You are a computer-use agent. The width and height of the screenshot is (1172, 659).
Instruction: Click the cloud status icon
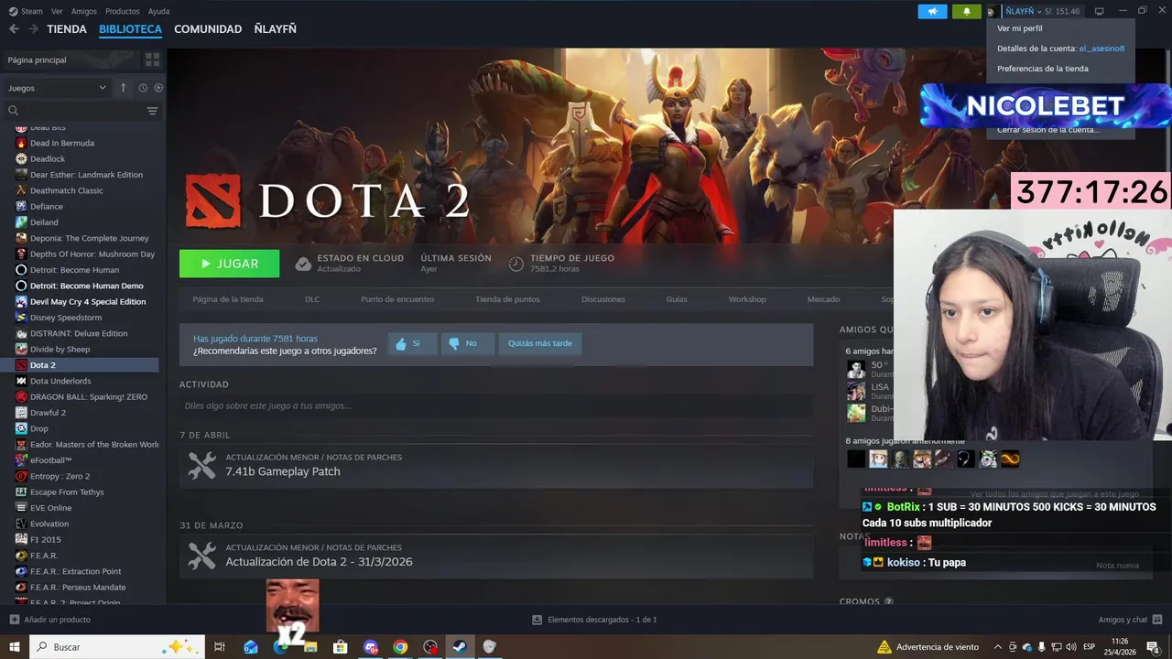tap(303, 264)
